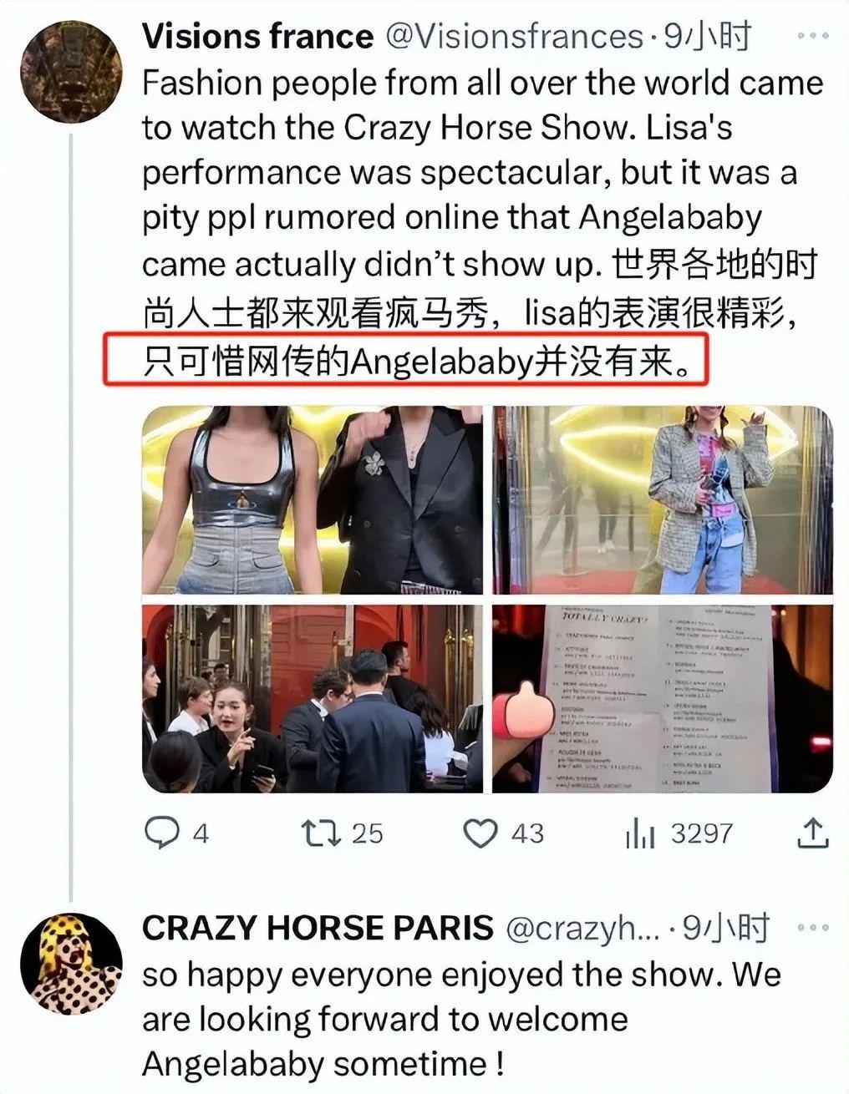The height and width of the screenshot is (1094, 849).
Task: Click the reply icon showing 4 comments
Action: 162,833
